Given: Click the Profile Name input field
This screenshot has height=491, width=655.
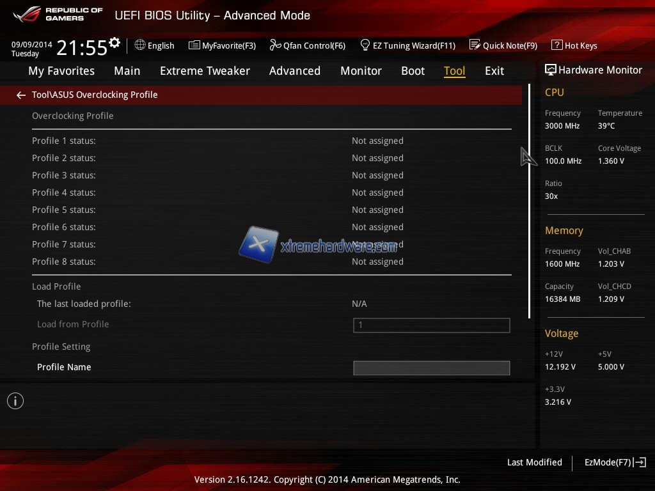Looking at the screenshot, I should click(431, 368).
